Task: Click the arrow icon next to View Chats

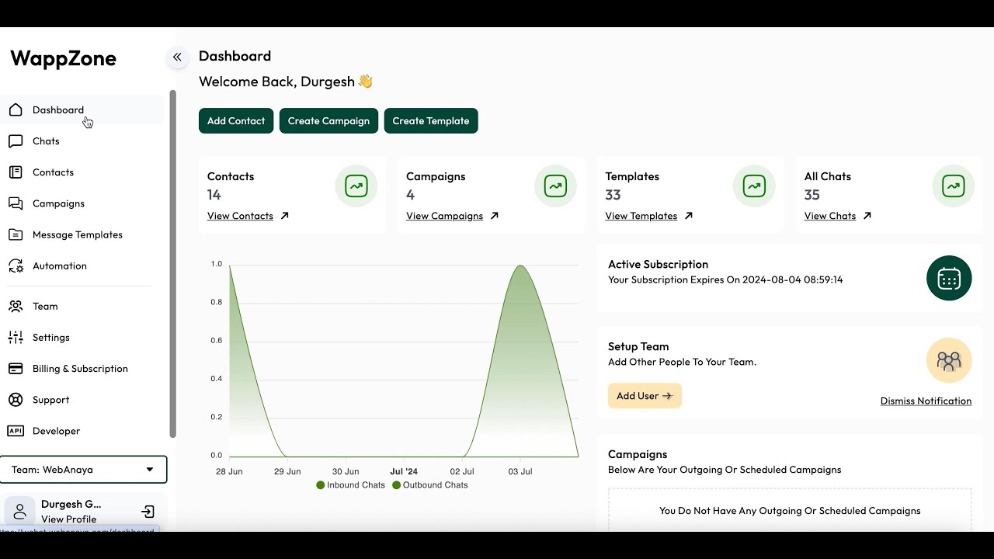Action: (x=867, y=216)
